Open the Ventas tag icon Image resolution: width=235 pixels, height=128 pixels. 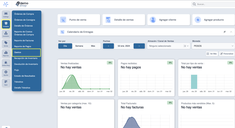(x=6, y=44)
